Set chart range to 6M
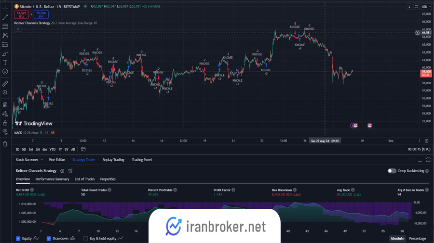Image resolution: width=434 pixels, height=243 pixels. [44, 149]
